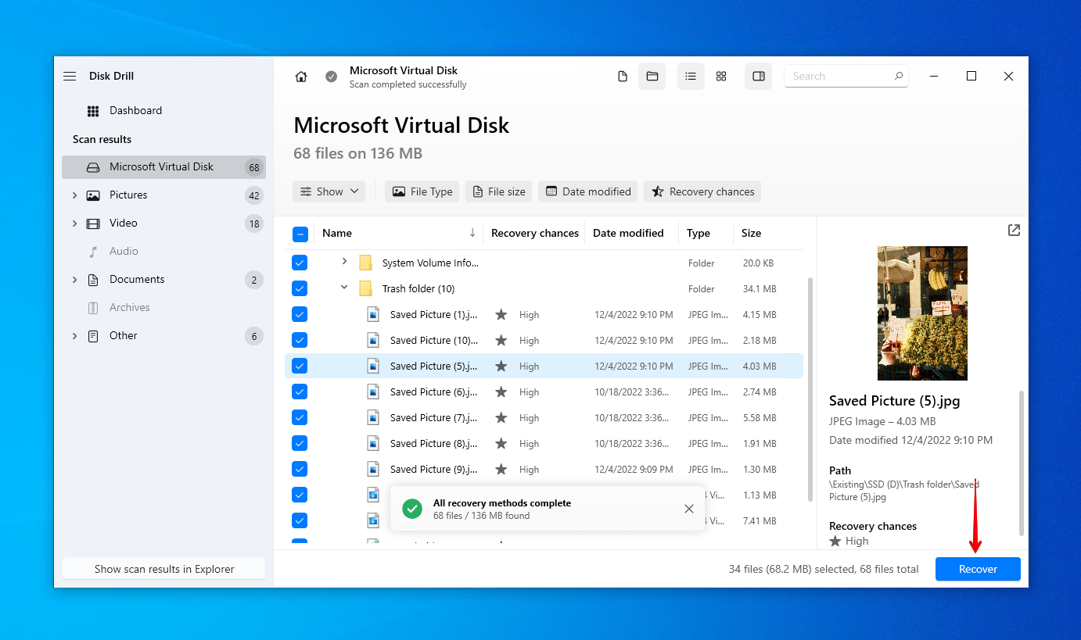Open the Show filter dropdown
The width and height of the screenshot is (1081, 640).
click(329, 191)
